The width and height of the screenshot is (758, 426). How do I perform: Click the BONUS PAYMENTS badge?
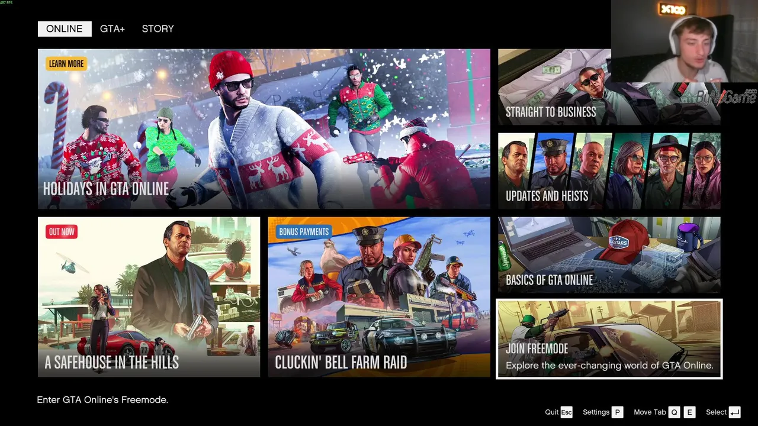pos(304,232)
